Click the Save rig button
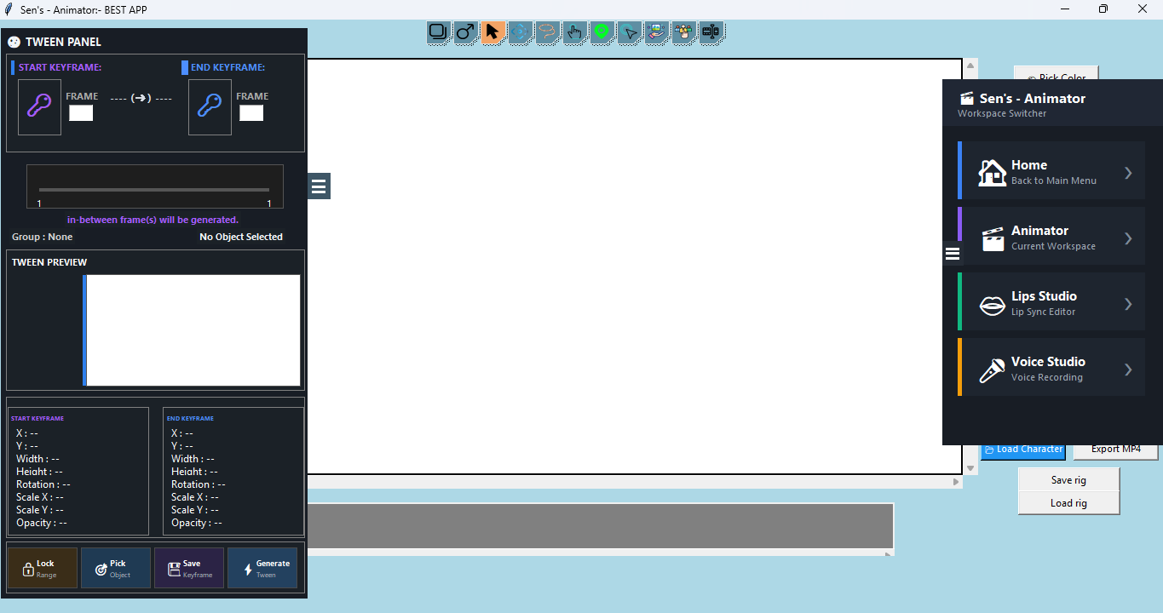 (x=1068, y=480)
